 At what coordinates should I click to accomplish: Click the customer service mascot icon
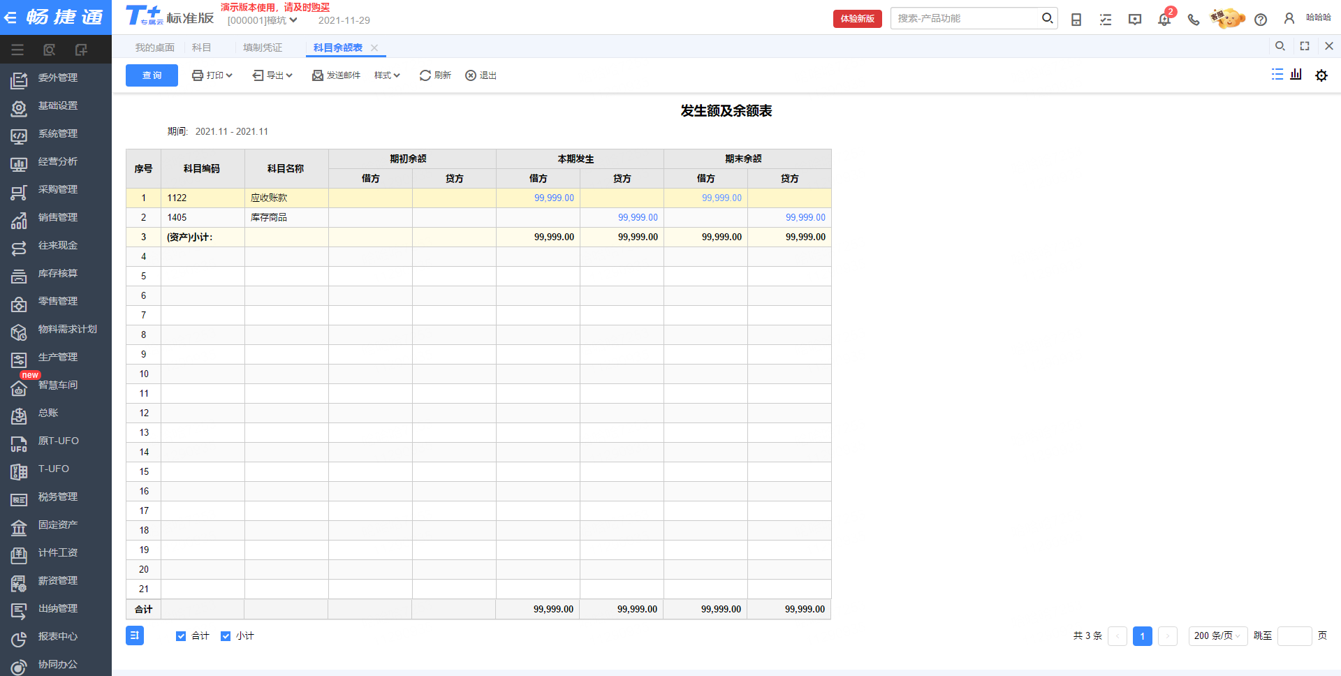(x=1227, y=18)
